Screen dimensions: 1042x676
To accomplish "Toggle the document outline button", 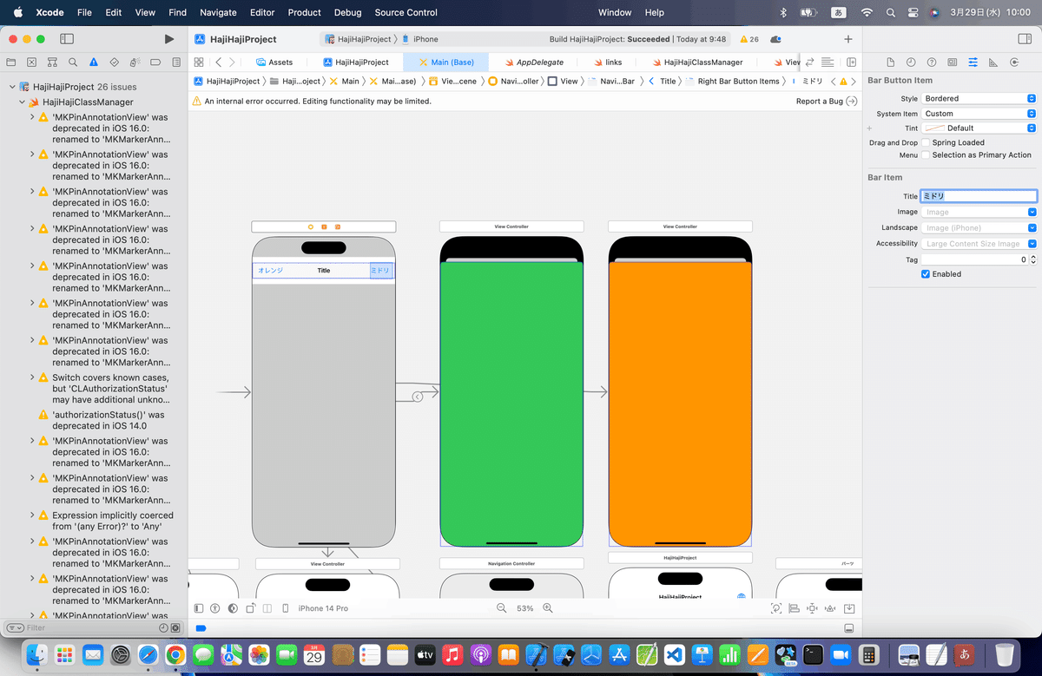I will [199, 608].
